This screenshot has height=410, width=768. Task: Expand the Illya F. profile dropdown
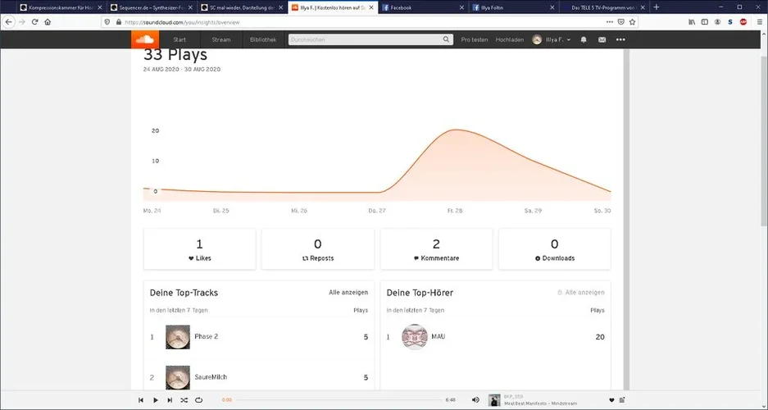tap(552, 39)
